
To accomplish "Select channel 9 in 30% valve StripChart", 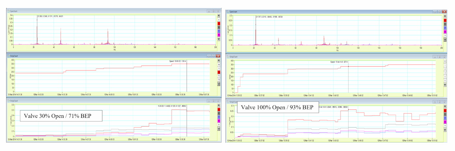I will pyautogui.click(x=219, y=124).
